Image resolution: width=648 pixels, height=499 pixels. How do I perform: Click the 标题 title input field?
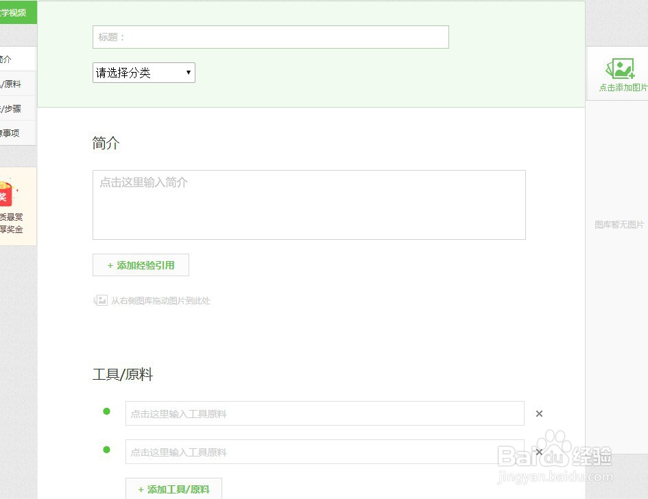coord(270,36)
